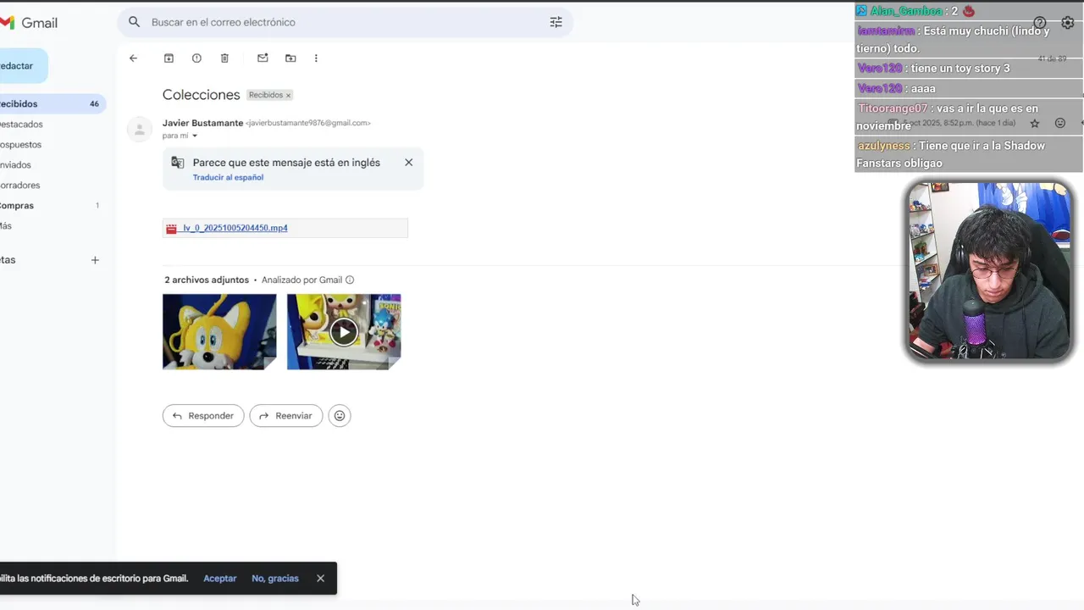The height and width of the screenshot is (610, 1084).
Task: Play the video attachment thumbnail
Action: 344,332
